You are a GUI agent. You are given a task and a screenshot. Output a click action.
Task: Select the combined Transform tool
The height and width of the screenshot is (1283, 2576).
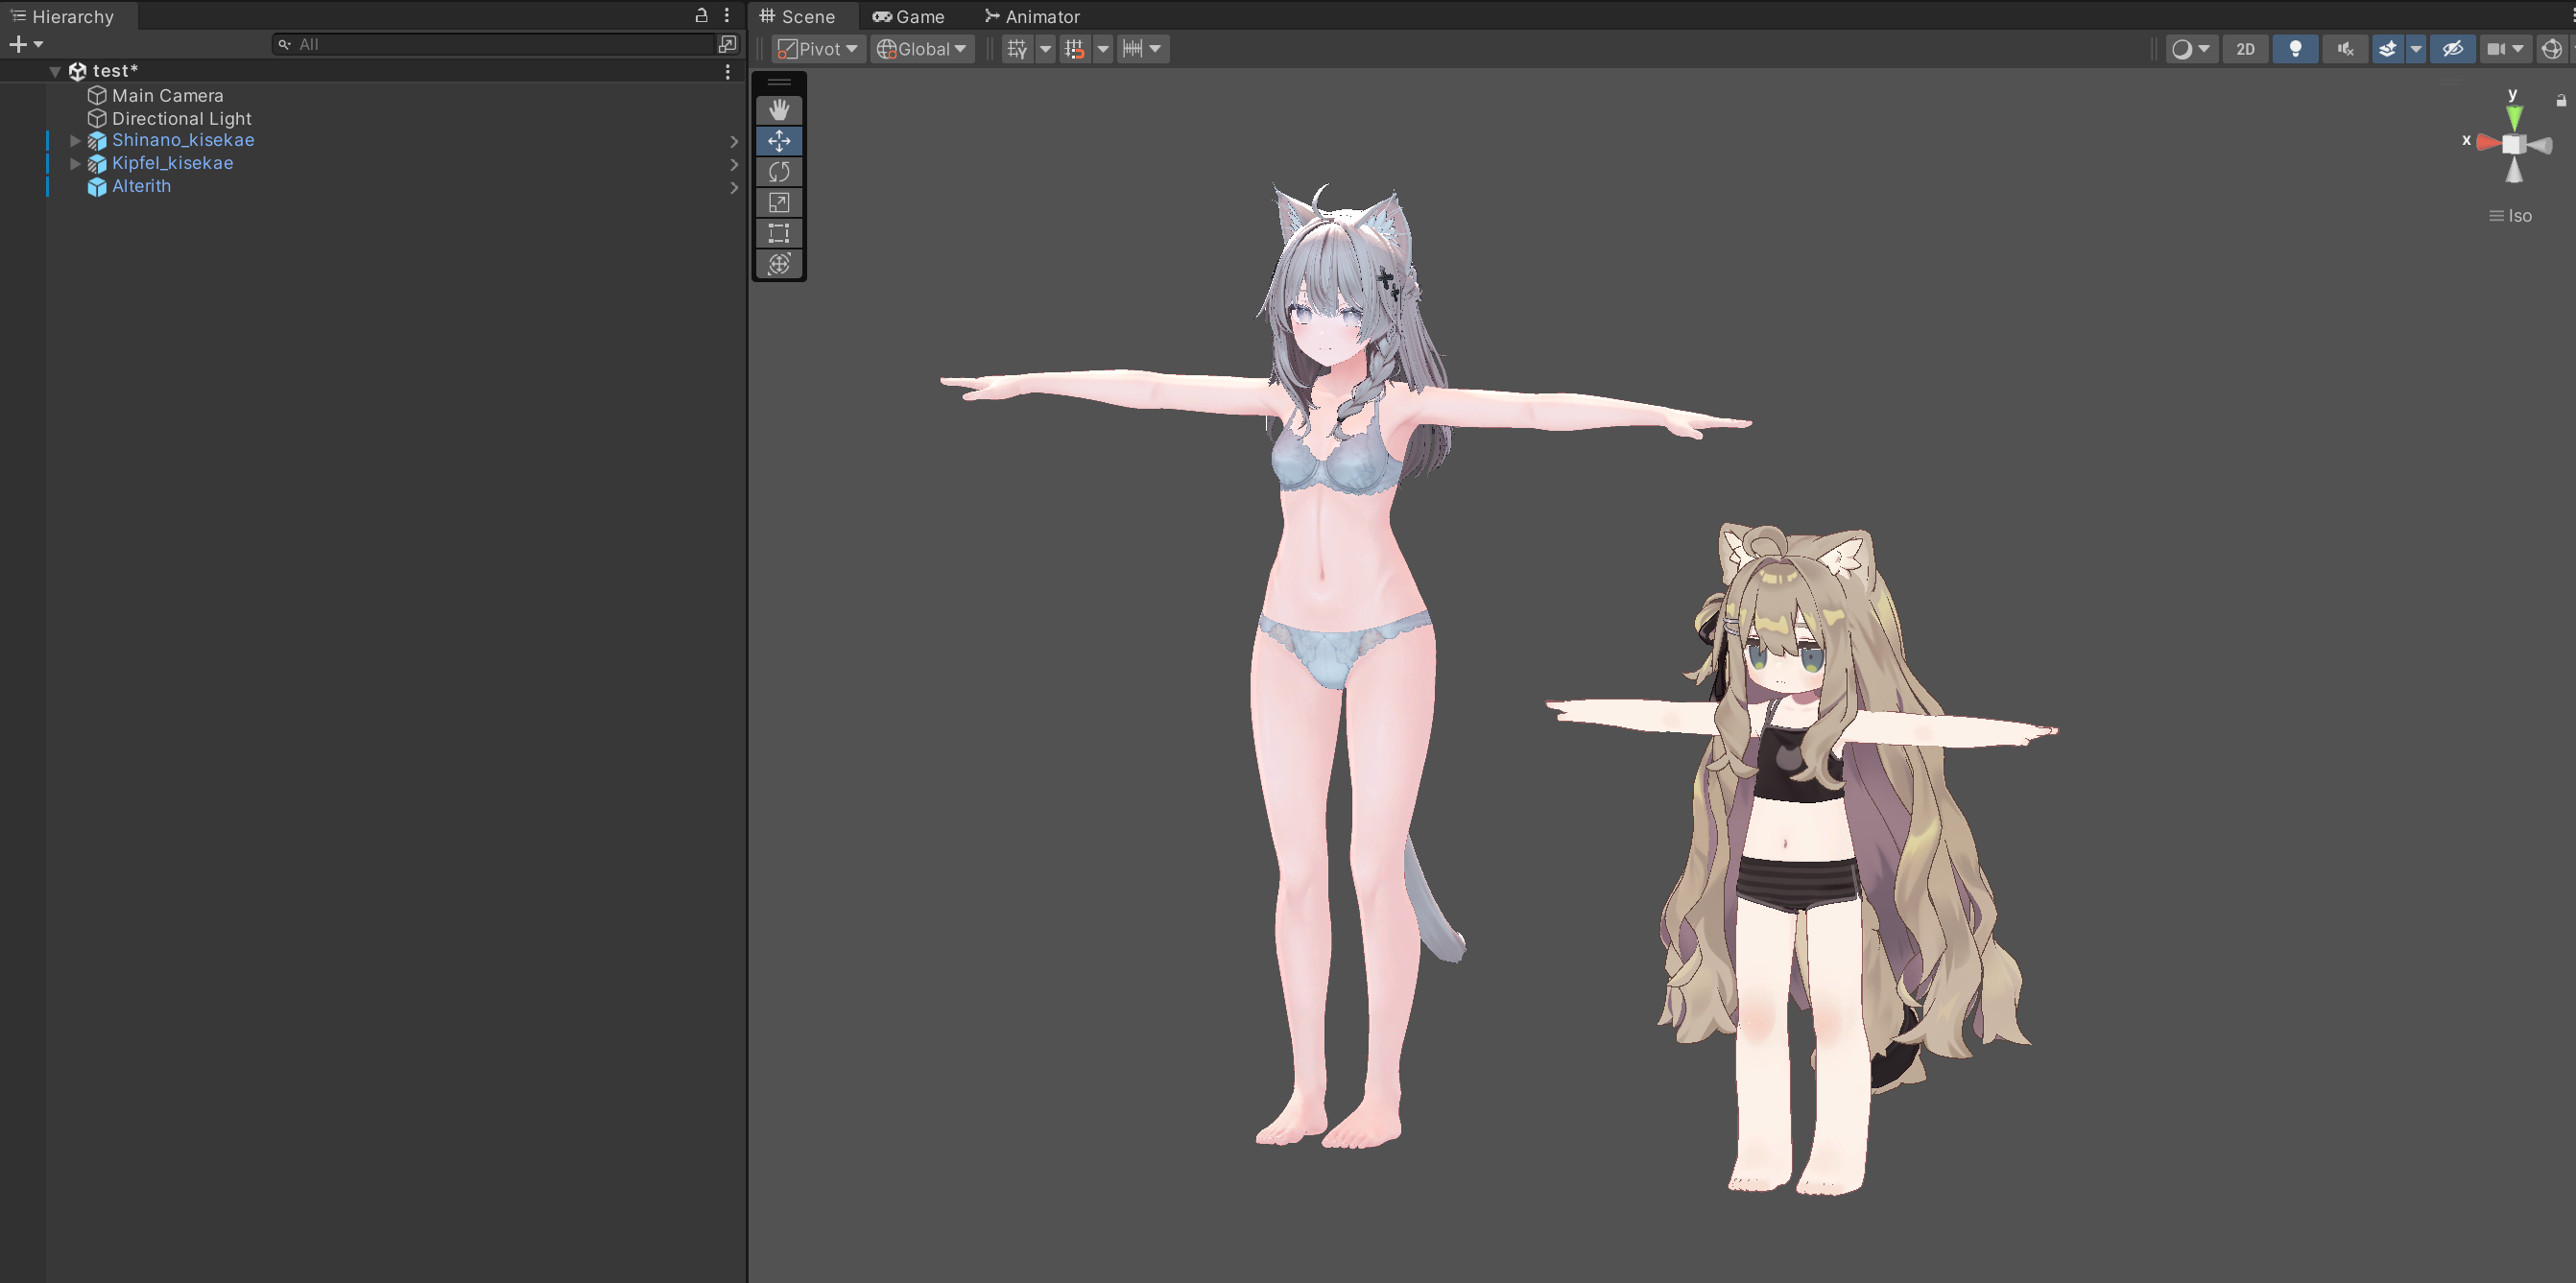coord(779,264)
